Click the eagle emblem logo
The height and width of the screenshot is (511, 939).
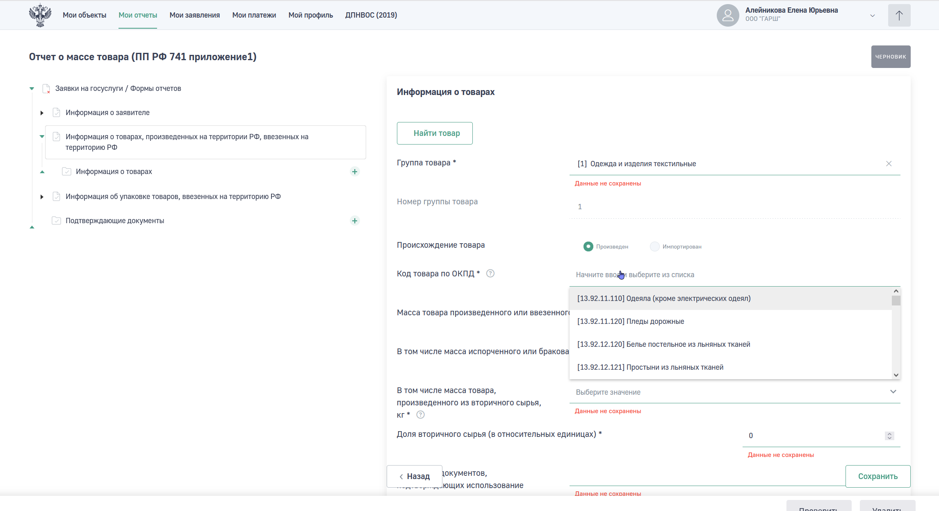coord(40,15)
